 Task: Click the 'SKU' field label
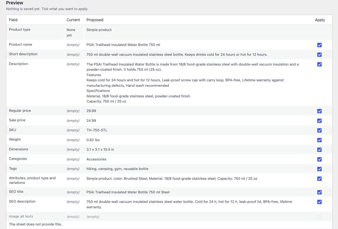(13, 130)
